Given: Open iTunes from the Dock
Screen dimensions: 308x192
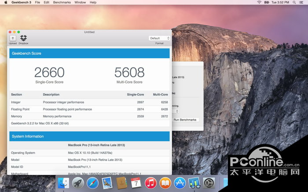Looking at the screenshot, I should click(150, 183).
